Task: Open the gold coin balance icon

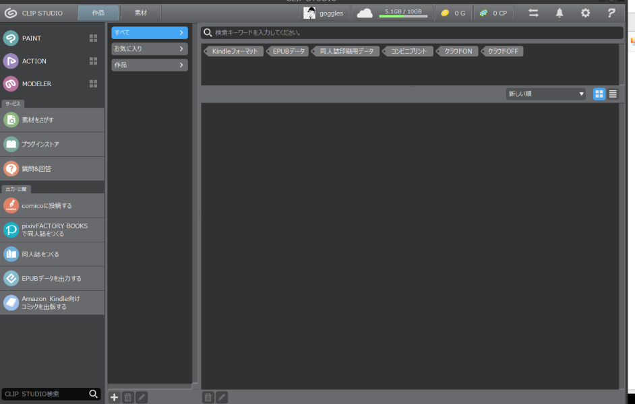Action: (x=445, y=13)
